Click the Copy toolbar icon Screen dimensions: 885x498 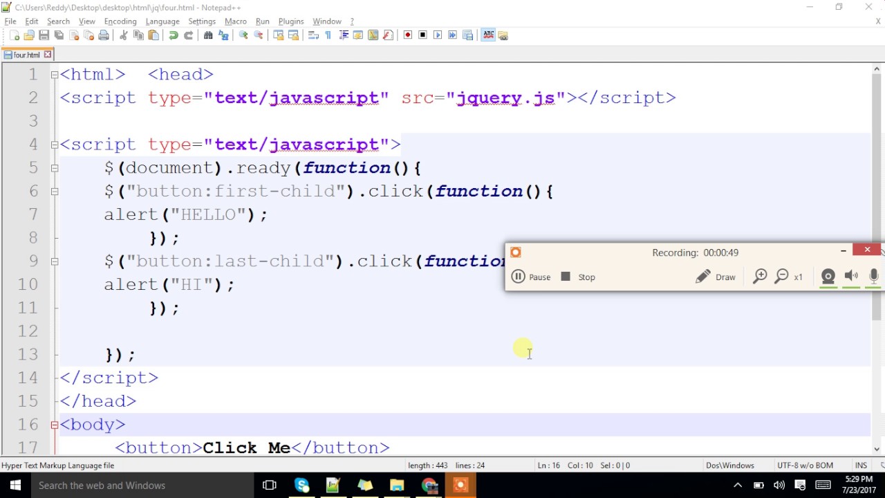[x=138, y=35]
